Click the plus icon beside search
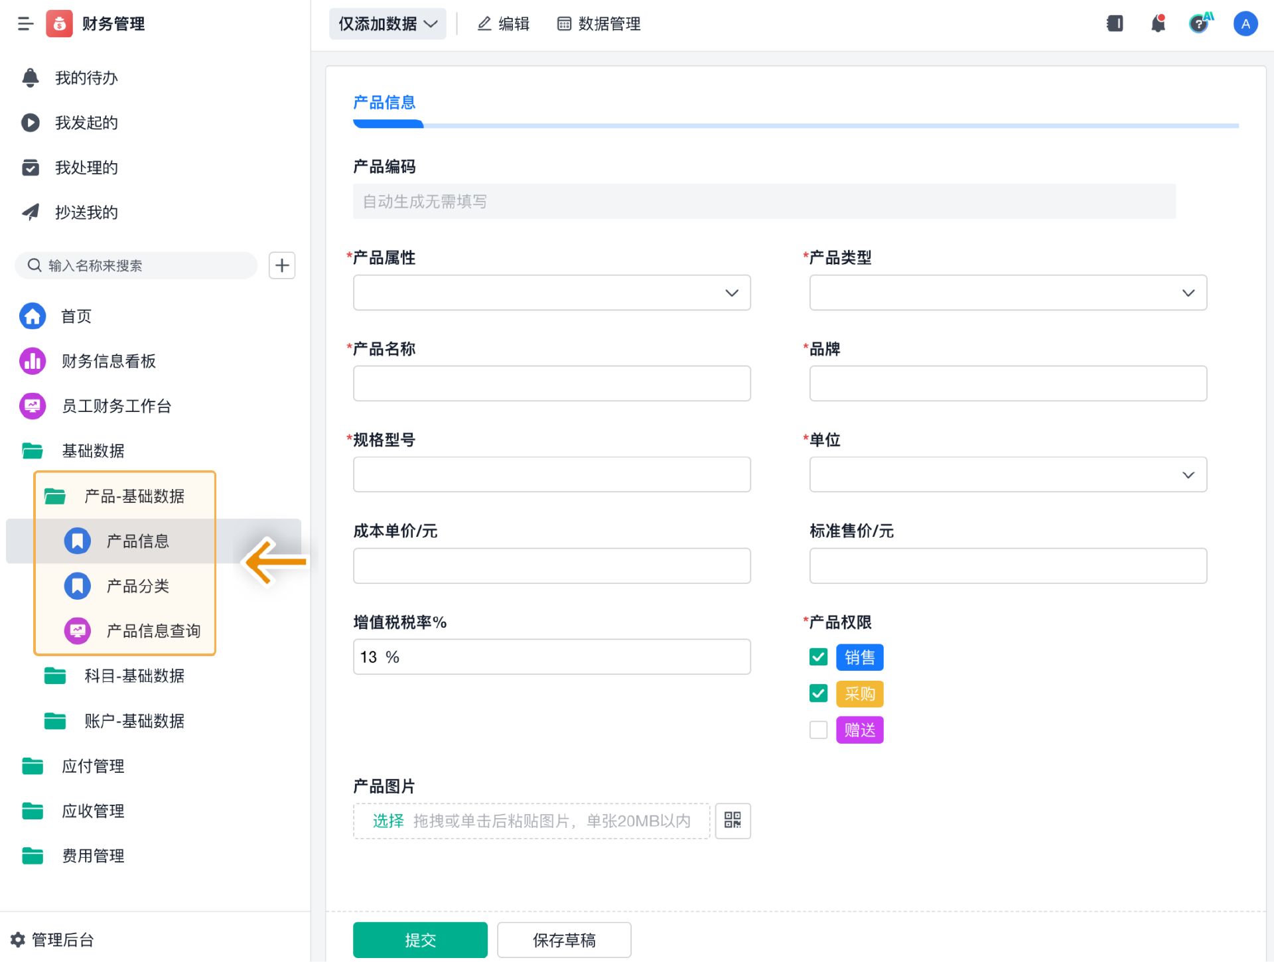This screenshot has width=1274, height=962. click(282, 265)
